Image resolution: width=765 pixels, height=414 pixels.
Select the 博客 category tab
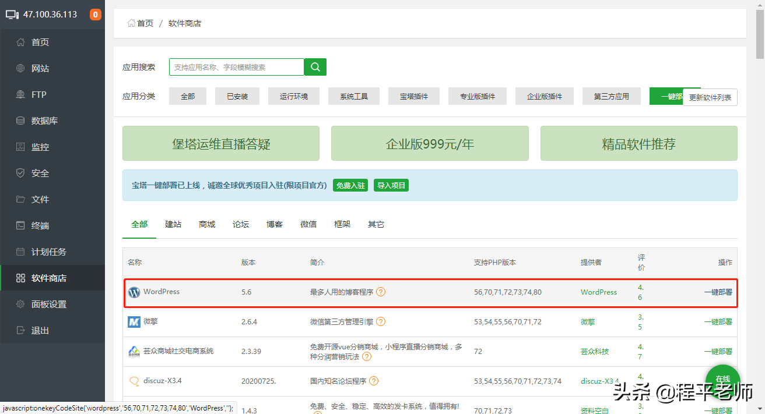[275, 224]
